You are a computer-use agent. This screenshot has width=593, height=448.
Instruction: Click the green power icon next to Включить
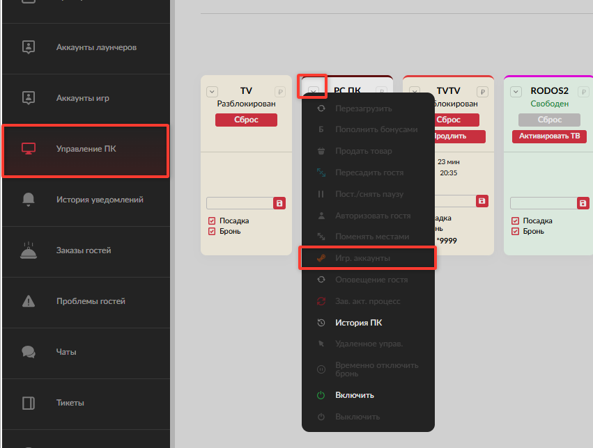click(x=321, y=395)
